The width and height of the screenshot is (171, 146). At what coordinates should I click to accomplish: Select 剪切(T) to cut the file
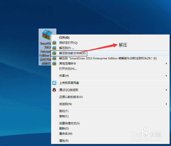[x=110, y=111]
